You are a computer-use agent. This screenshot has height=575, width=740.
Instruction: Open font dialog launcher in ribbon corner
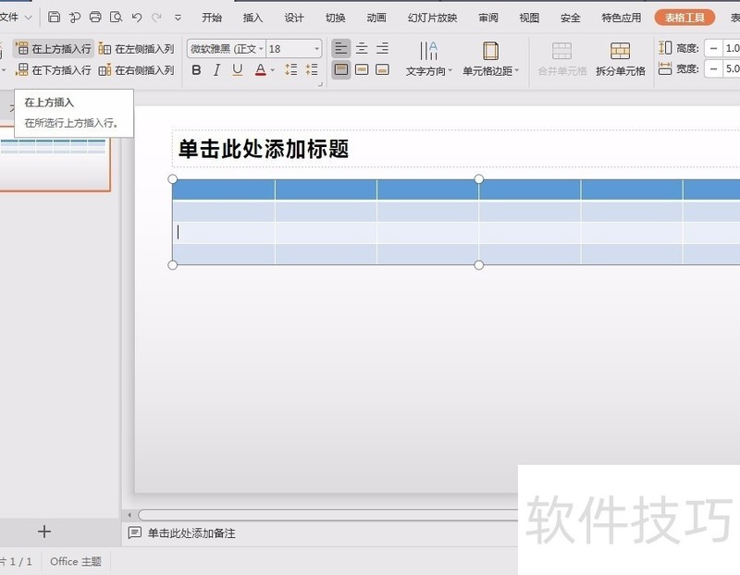click(320, 84)
